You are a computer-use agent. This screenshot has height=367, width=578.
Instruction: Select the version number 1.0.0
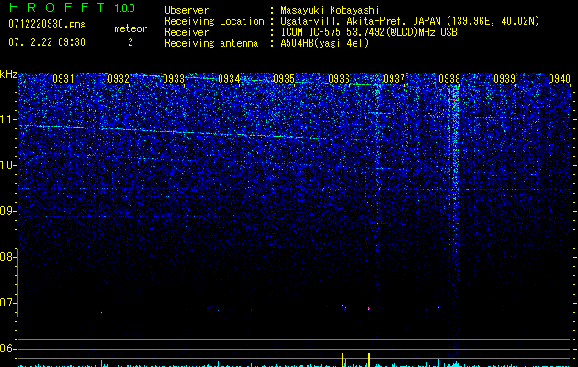click(124, 7)
